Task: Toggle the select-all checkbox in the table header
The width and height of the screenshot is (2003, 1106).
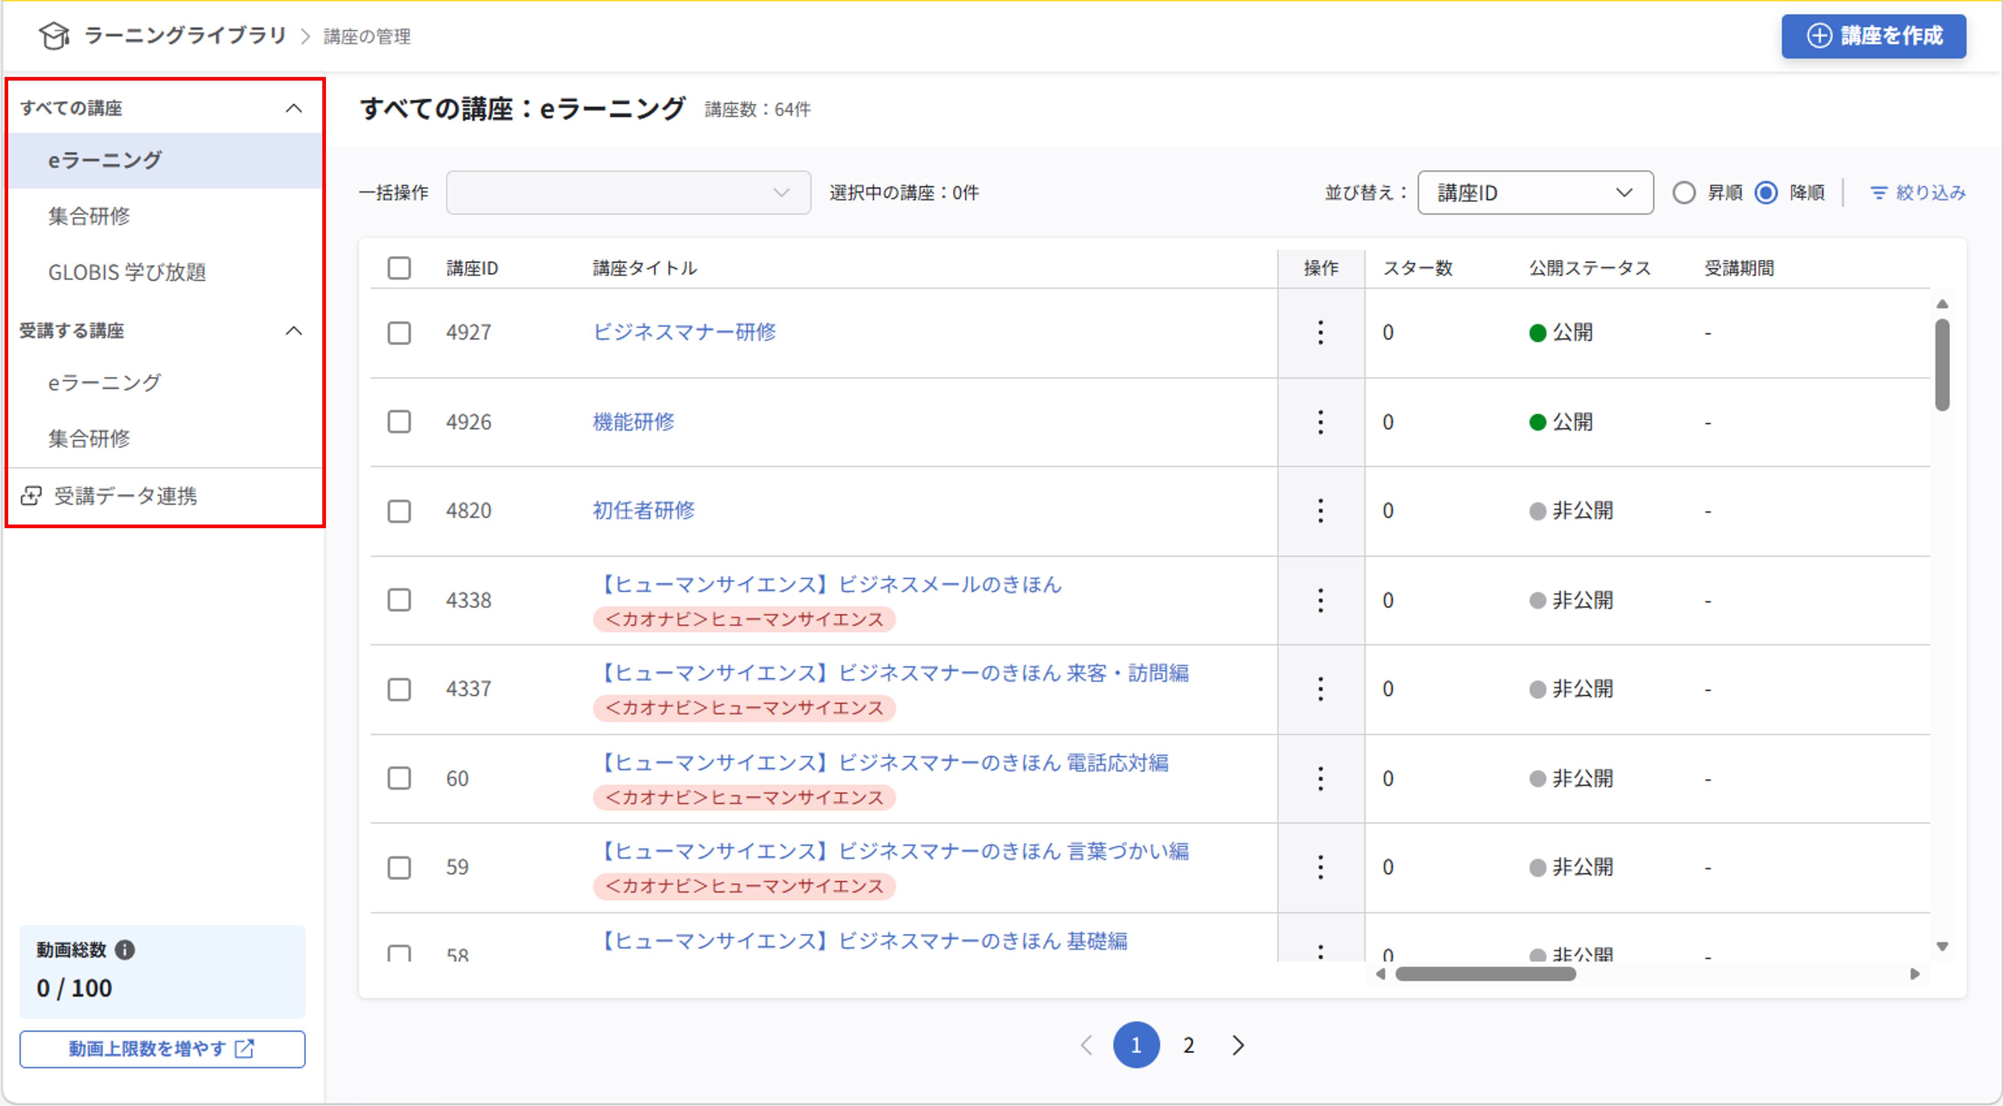Action: pos(399,268)
